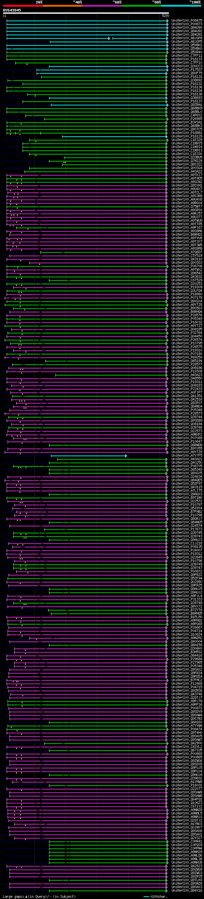Select label UniRef100_Q68BK9
Screen dimensions: 204x899
(187, 108)
